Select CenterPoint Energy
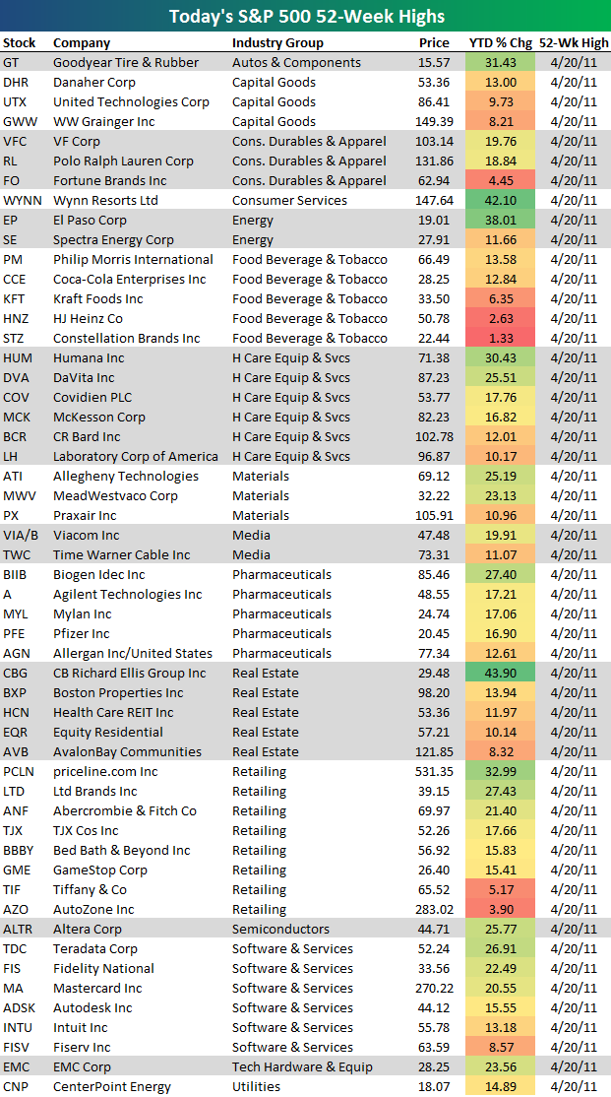Screen dimensions: 611x1097 tap(112, 1086)
